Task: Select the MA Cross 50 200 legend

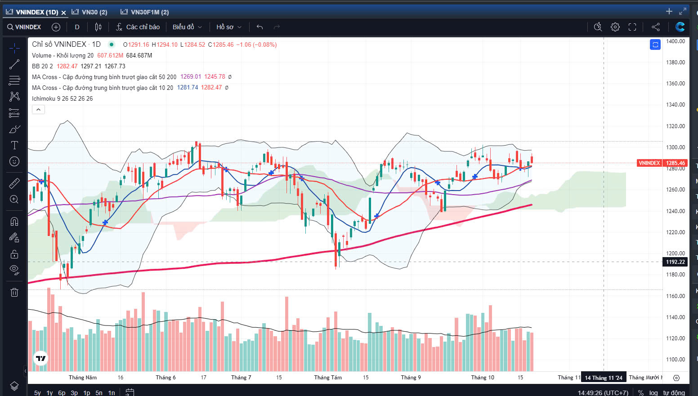Action: [x=104, y=77]
